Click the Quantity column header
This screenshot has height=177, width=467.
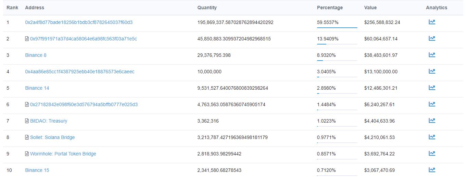pos(207,8)
